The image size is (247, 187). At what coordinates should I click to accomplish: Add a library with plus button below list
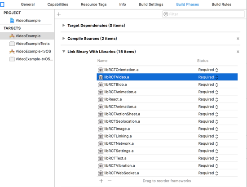pyautogui.click(x=101, y=181)
